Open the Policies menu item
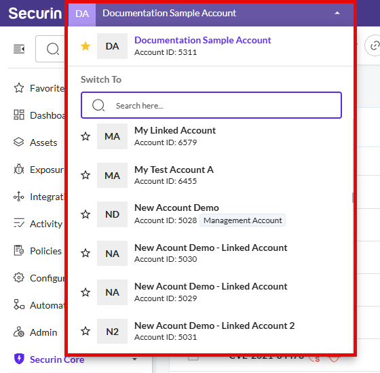Image resolution: width=380 pixels, height=373 pixels. click(45, 251)
